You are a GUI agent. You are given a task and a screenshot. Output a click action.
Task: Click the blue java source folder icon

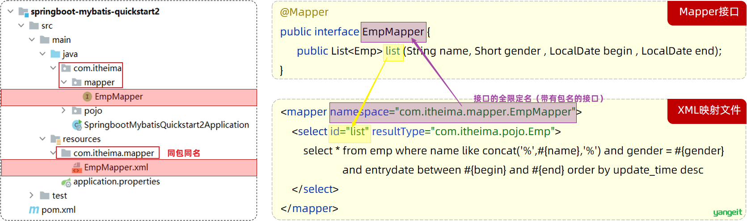55,54
